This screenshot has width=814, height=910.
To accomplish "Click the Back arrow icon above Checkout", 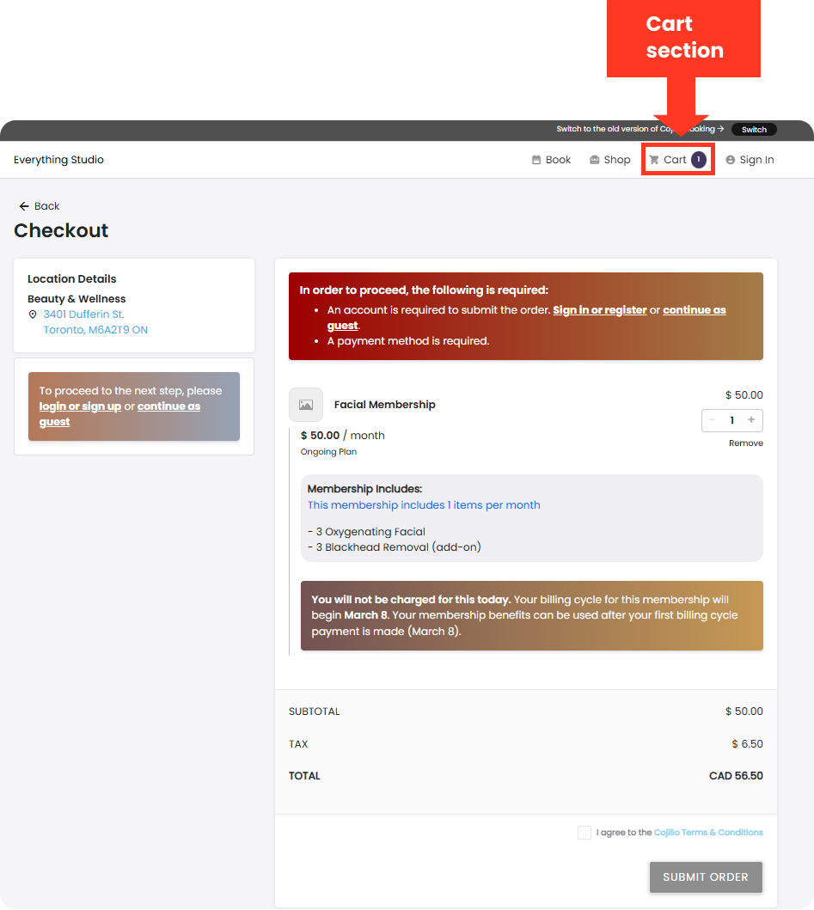I will tap(24, 206).
